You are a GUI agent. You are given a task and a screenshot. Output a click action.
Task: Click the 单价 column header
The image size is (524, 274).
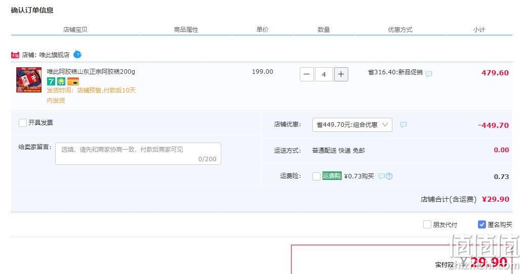tap(262, 30)
